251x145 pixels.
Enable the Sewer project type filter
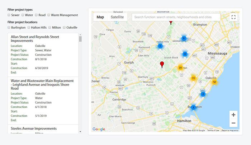pos(9,15)
